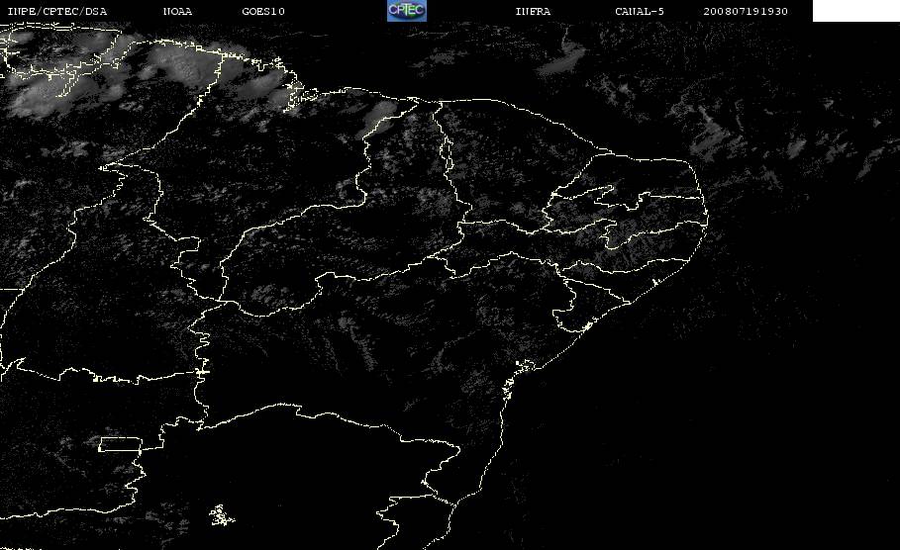
Task: Click the INPE/CPTEC/DSA header label
Action: tap(56, 11)
